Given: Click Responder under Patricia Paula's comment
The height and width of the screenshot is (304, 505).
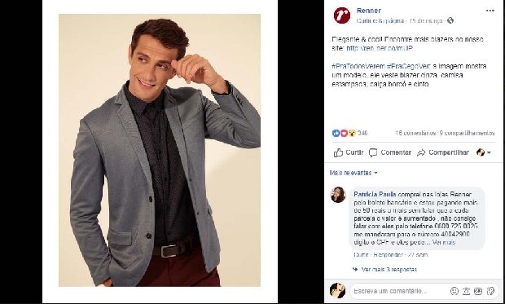Looking at the screenshot, I should pos(388,254).
